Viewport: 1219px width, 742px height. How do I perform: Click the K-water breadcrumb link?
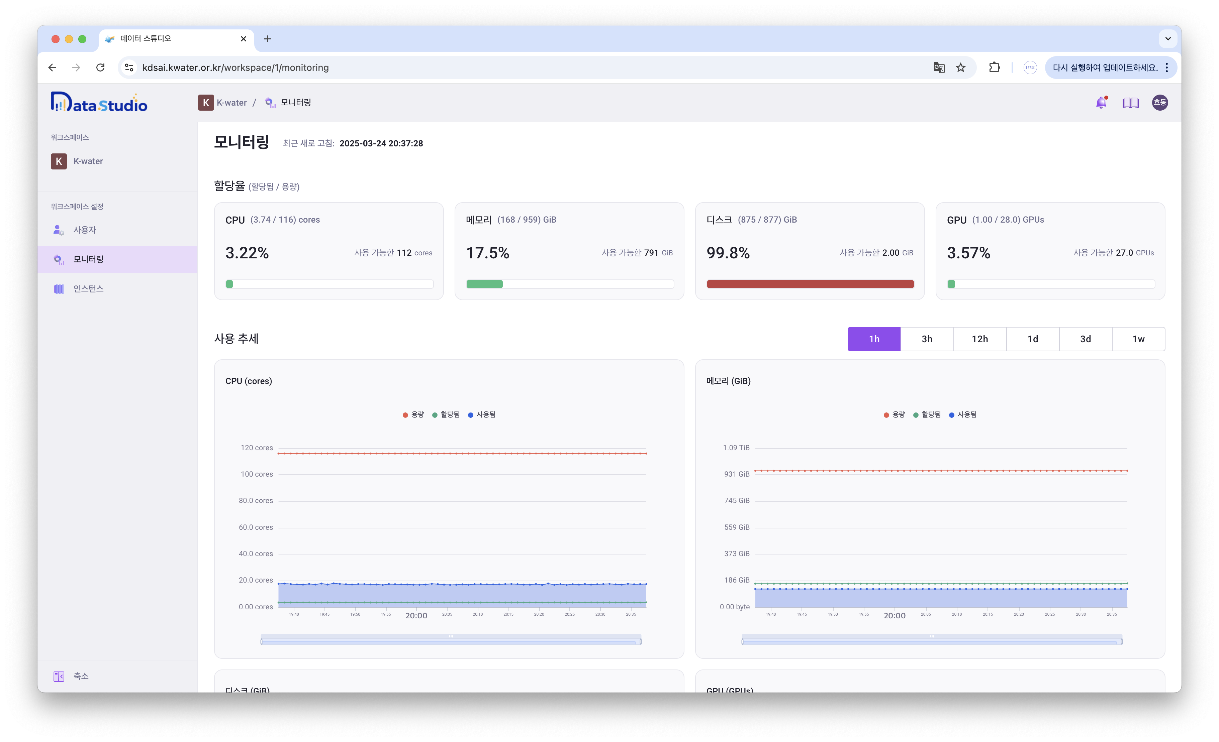click(231, 102)
